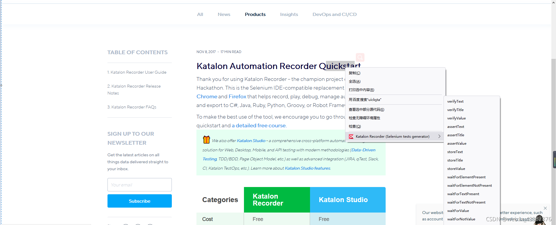Choose 全选(A) select all menu entry
The width and height of the screenshot is (556, 225).
point(395,81)
